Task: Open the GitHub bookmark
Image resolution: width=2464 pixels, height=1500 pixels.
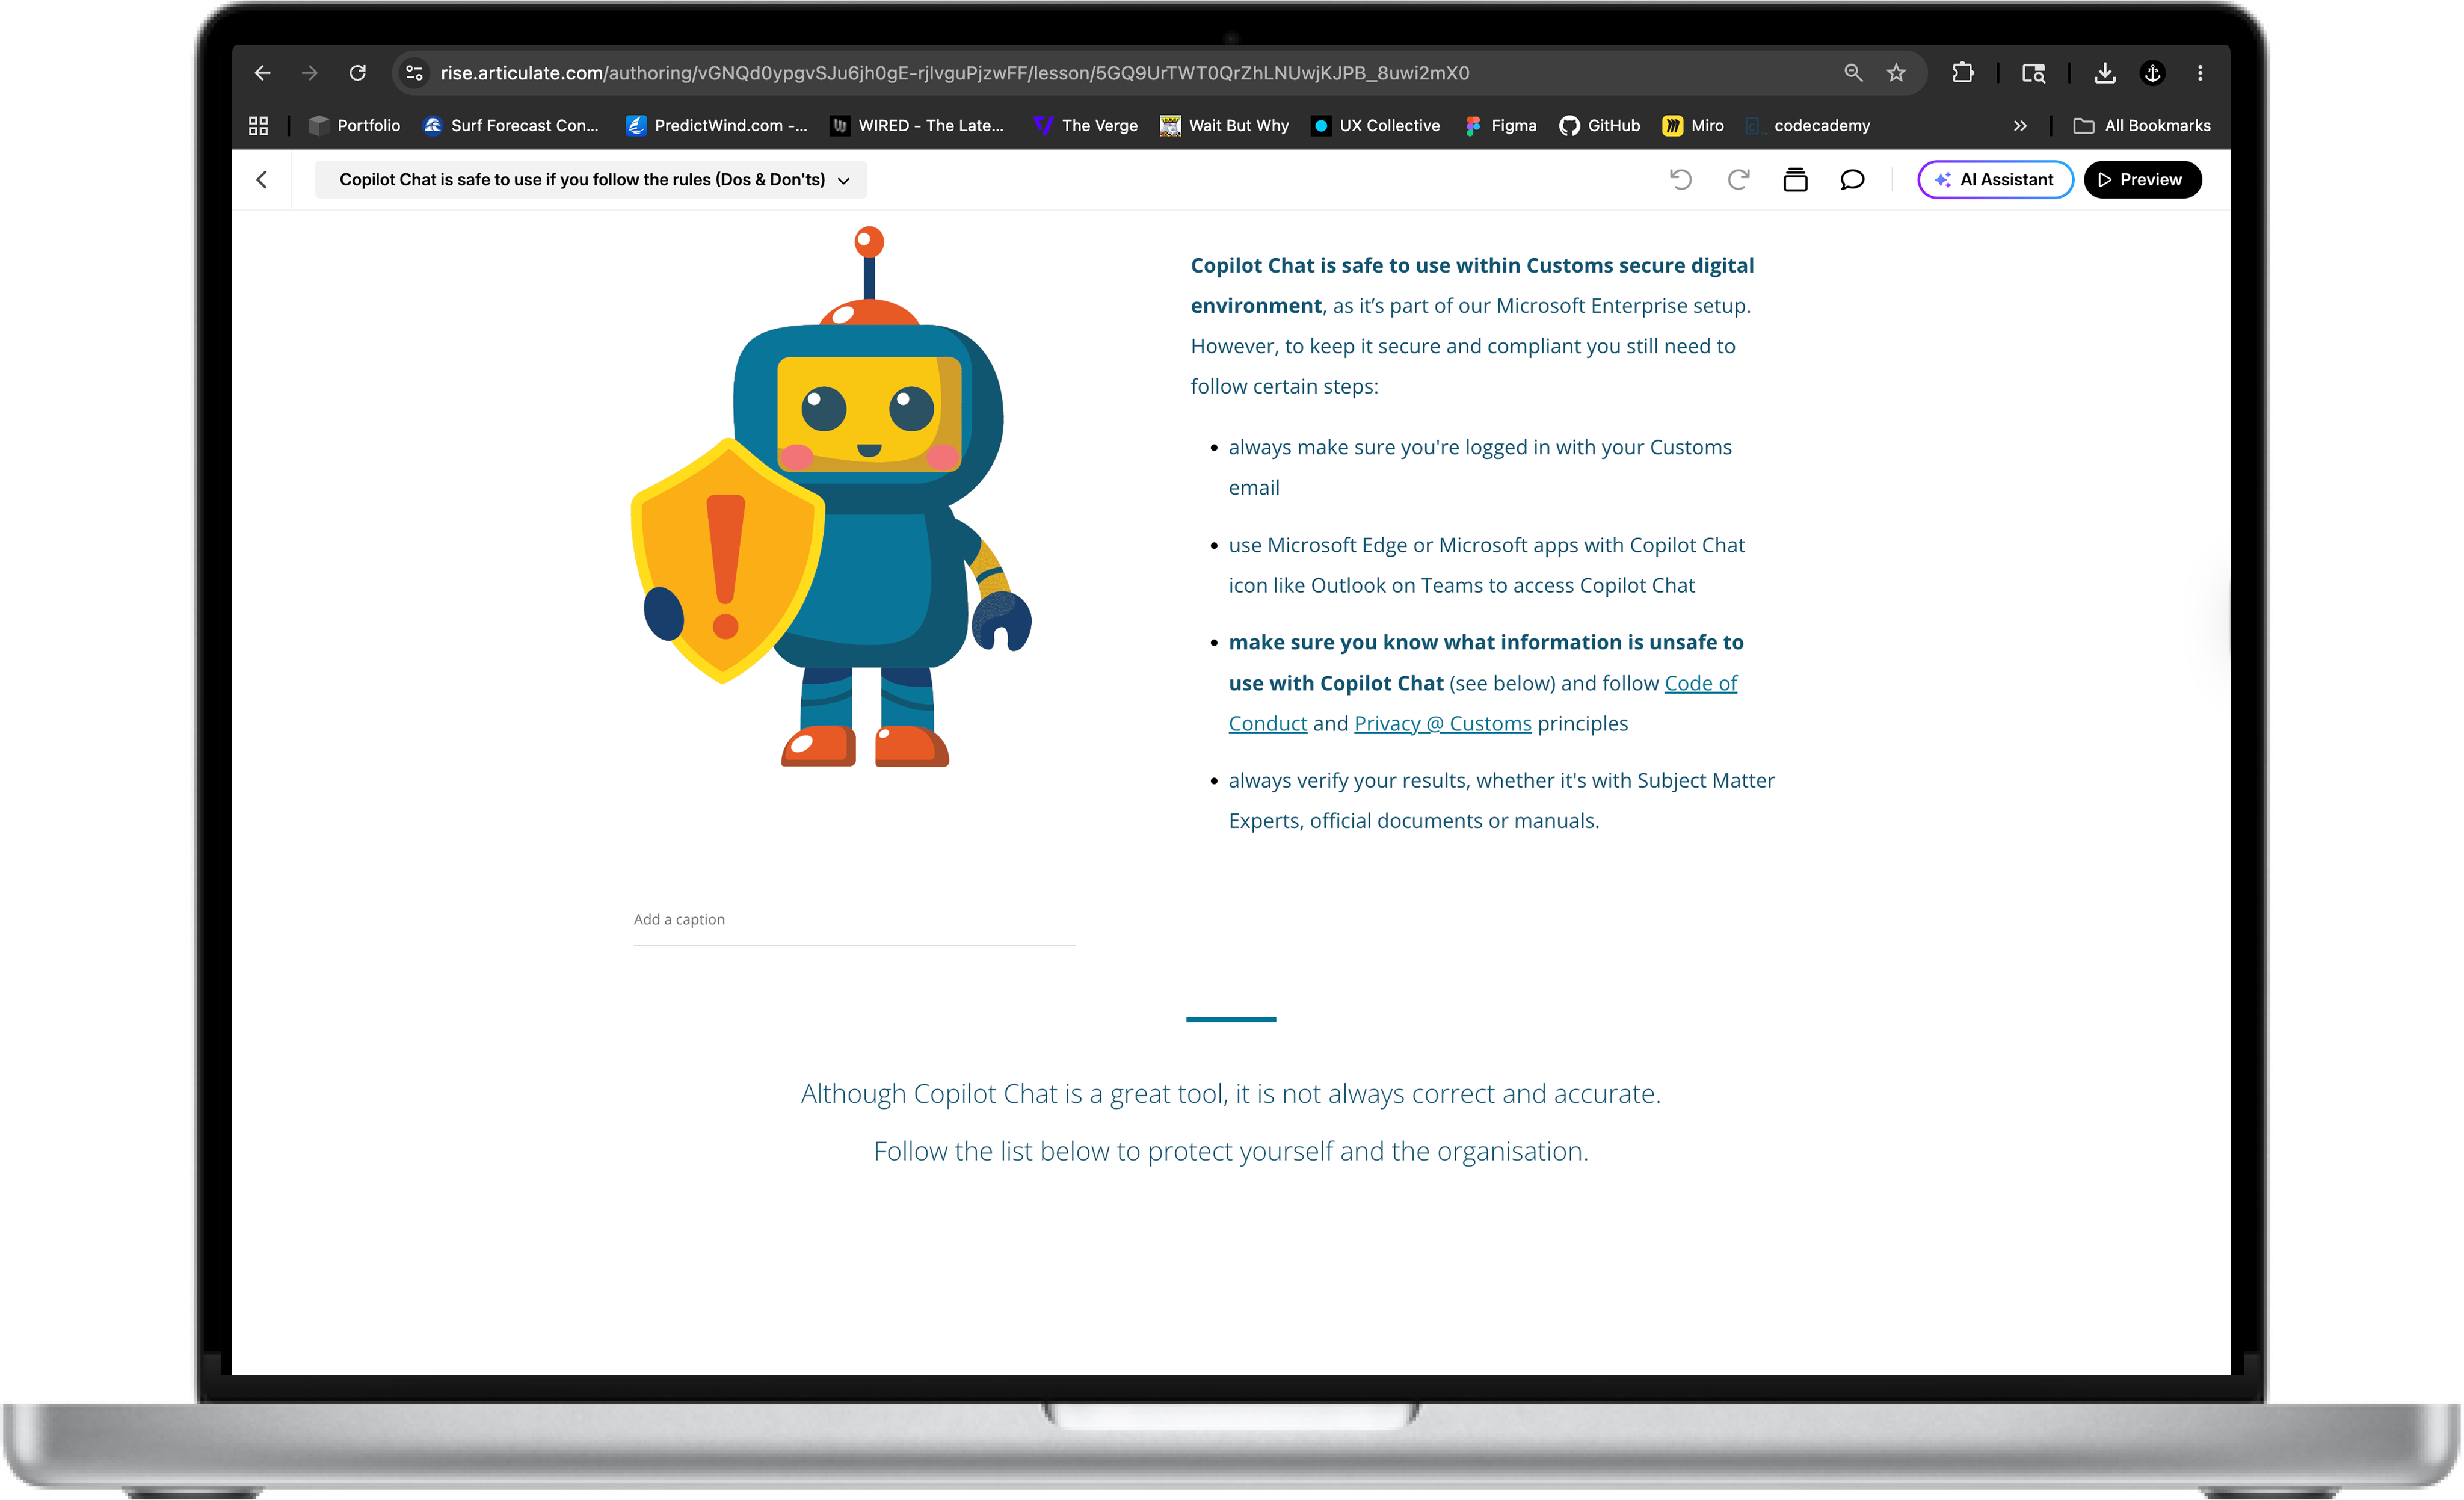Action: 1600,125
